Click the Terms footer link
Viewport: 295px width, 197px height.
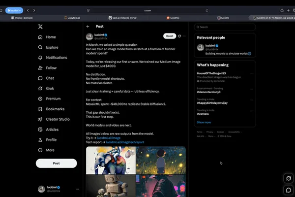[200, 132]
